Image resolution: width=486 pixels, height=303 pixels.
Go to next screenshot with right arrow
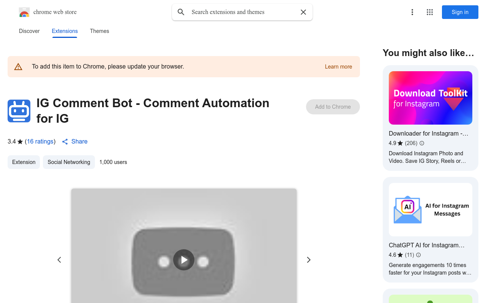[x=309, y=260]
